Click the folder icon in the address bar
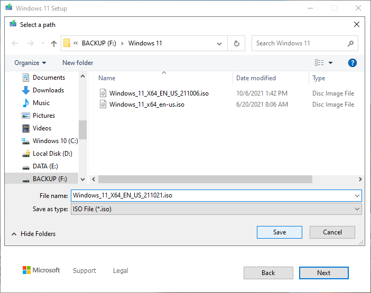This screenshot has width=371, height=293. pyautogui.click(x=67, y=43)
